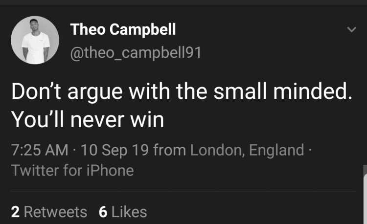367x224 pixels.
Task: Open Theo Campbell's profile picture
Action: coord(35,40)
